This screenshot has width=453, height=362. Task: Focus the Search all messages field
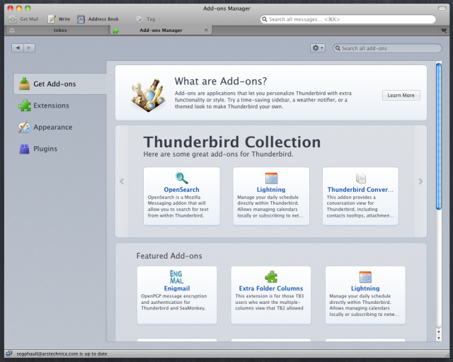pos(348,19)
